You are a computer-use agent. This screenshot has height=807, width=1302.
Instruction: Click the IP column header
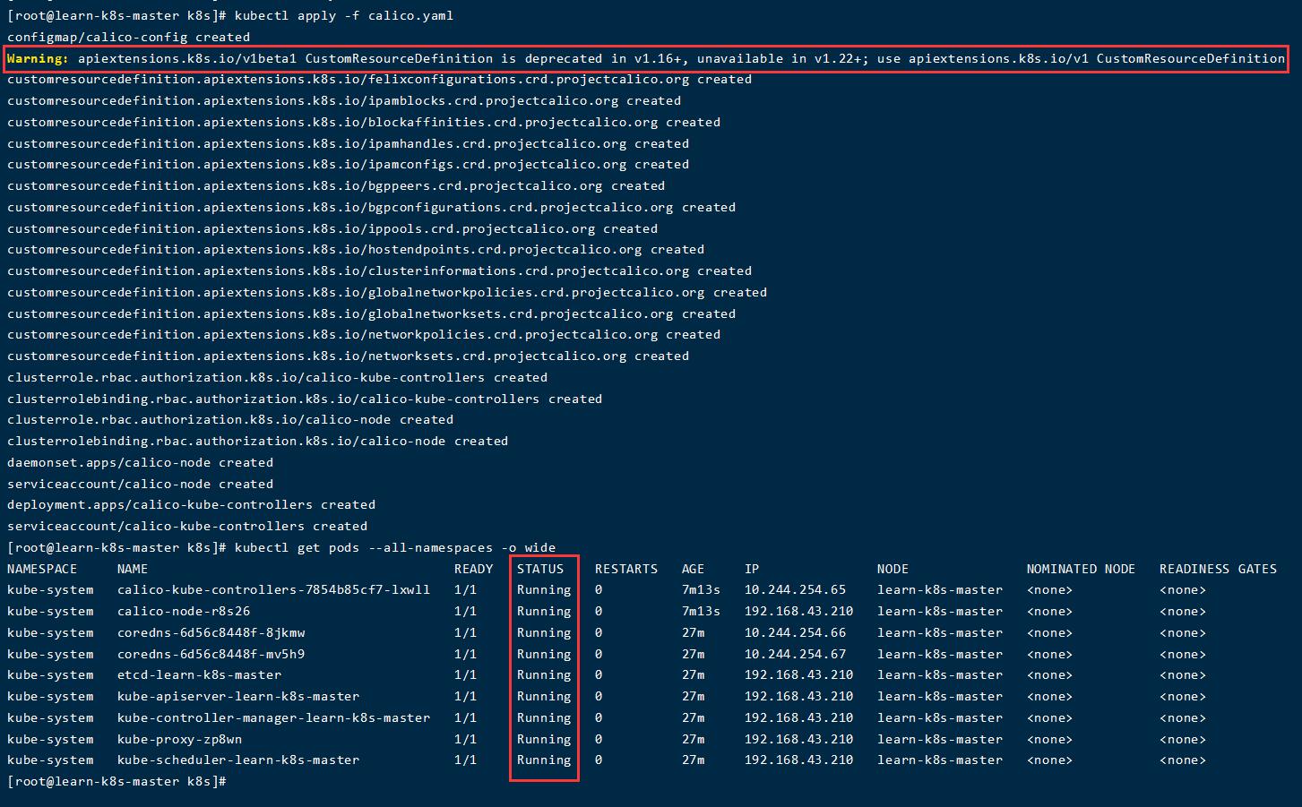pos(752,570)
